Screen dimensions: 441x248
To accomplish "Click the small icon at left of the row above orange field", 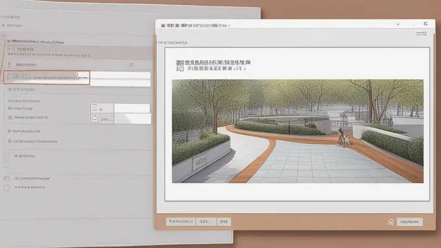I will (x=9, y=65).
